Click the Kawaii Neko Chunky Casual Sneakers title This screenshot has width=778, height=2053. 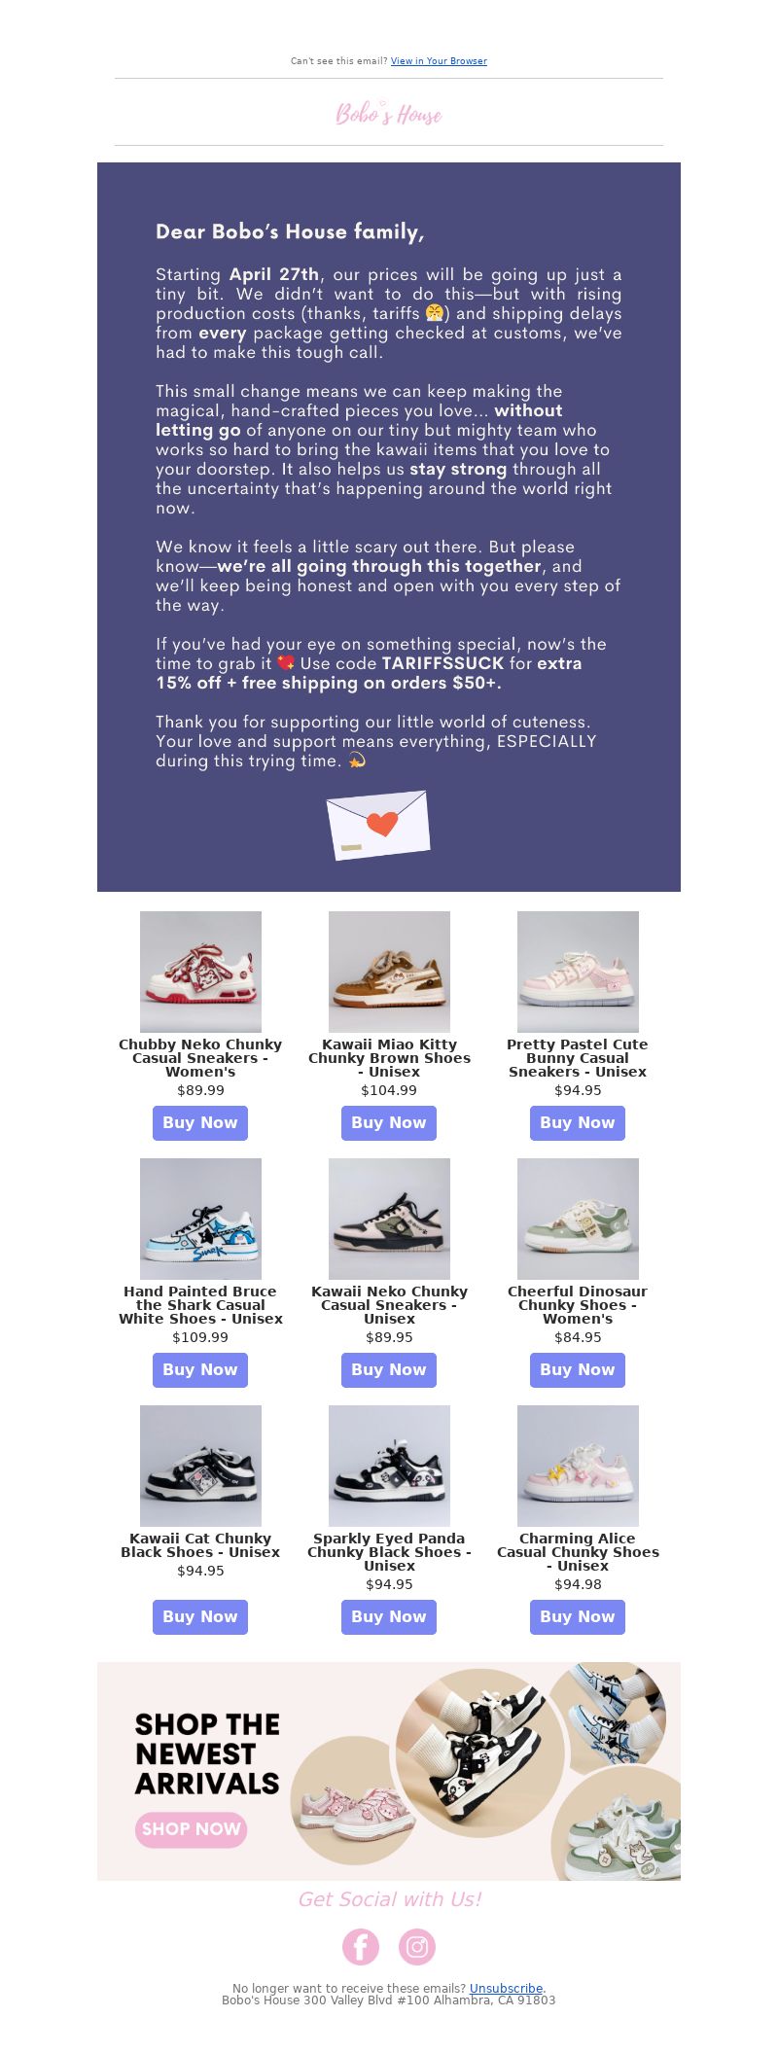(x=389, y=1305)
